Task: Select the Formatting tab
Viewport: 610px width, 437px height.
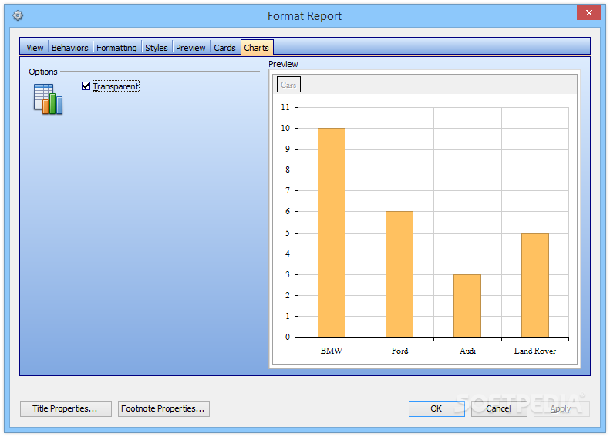Action: [116, 48]
